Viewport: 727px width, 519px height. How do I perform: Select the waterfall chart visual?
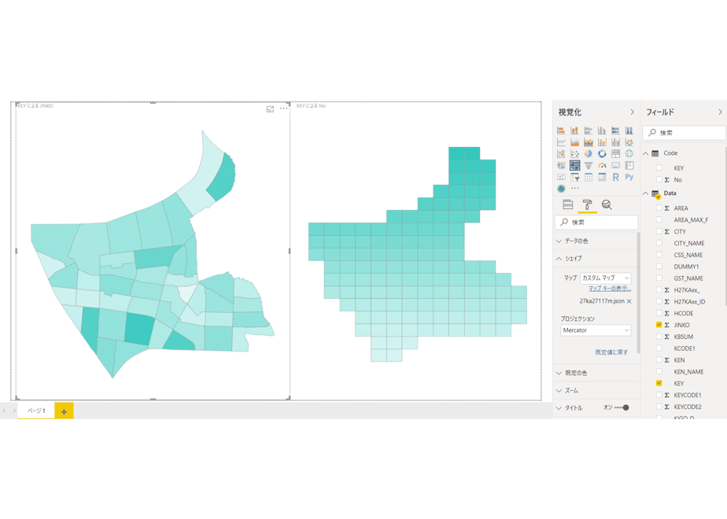tap(561, 153)
